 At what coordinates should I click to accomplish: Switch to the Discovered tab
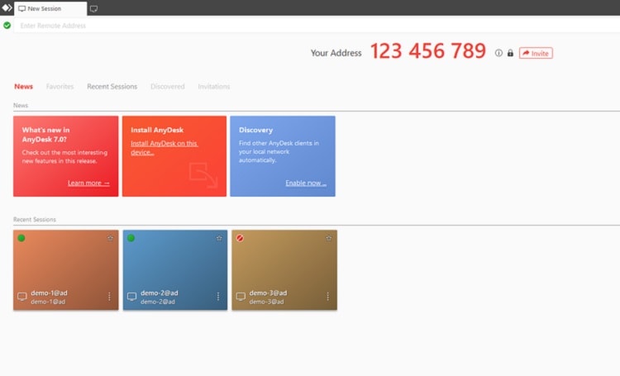point(167,86)
